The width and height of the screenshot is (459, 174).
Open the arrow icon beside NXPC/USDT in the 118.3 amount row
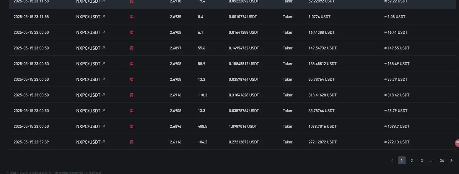(104, 95)
